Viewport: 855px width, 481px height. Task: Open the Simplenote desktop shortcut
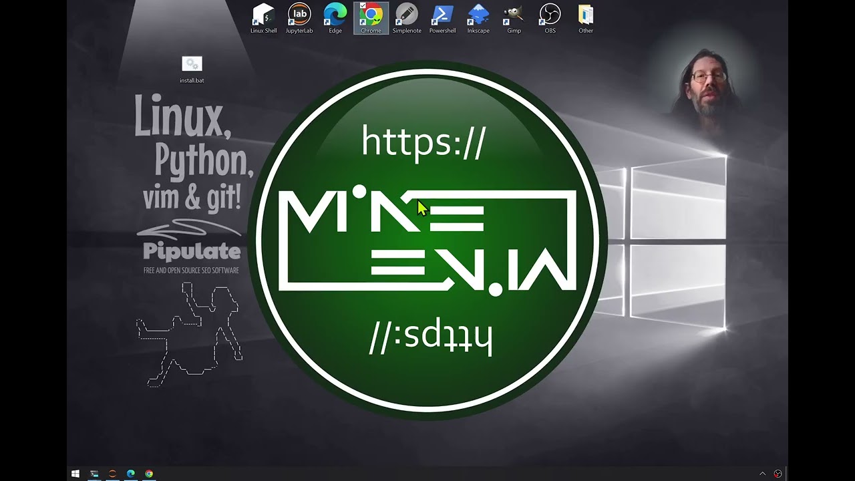pos(407,18)
